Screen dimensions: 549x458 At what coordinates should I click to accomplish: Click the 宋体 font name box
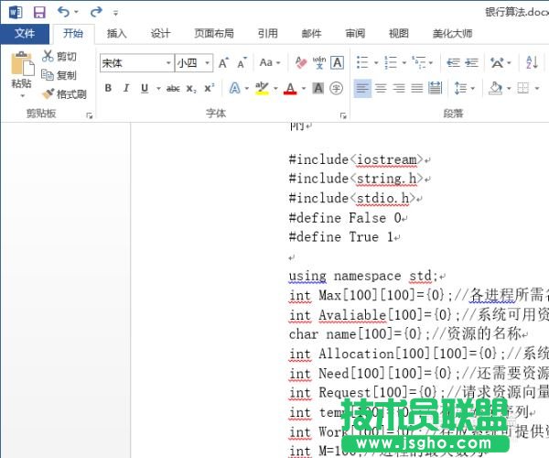coord(133,63)
